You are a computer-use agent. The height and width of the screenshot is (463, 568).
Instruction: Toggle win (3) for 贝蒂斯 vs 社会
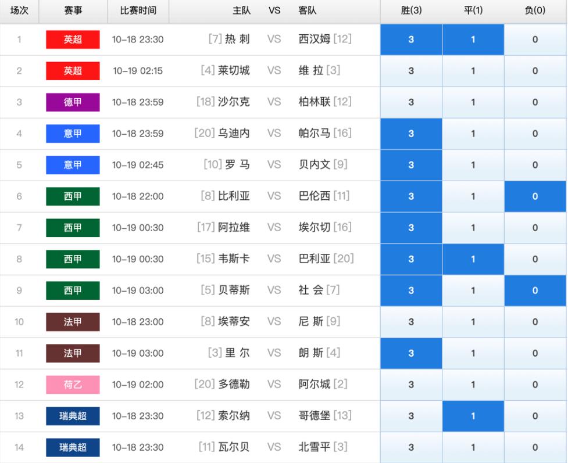(411, 290)
